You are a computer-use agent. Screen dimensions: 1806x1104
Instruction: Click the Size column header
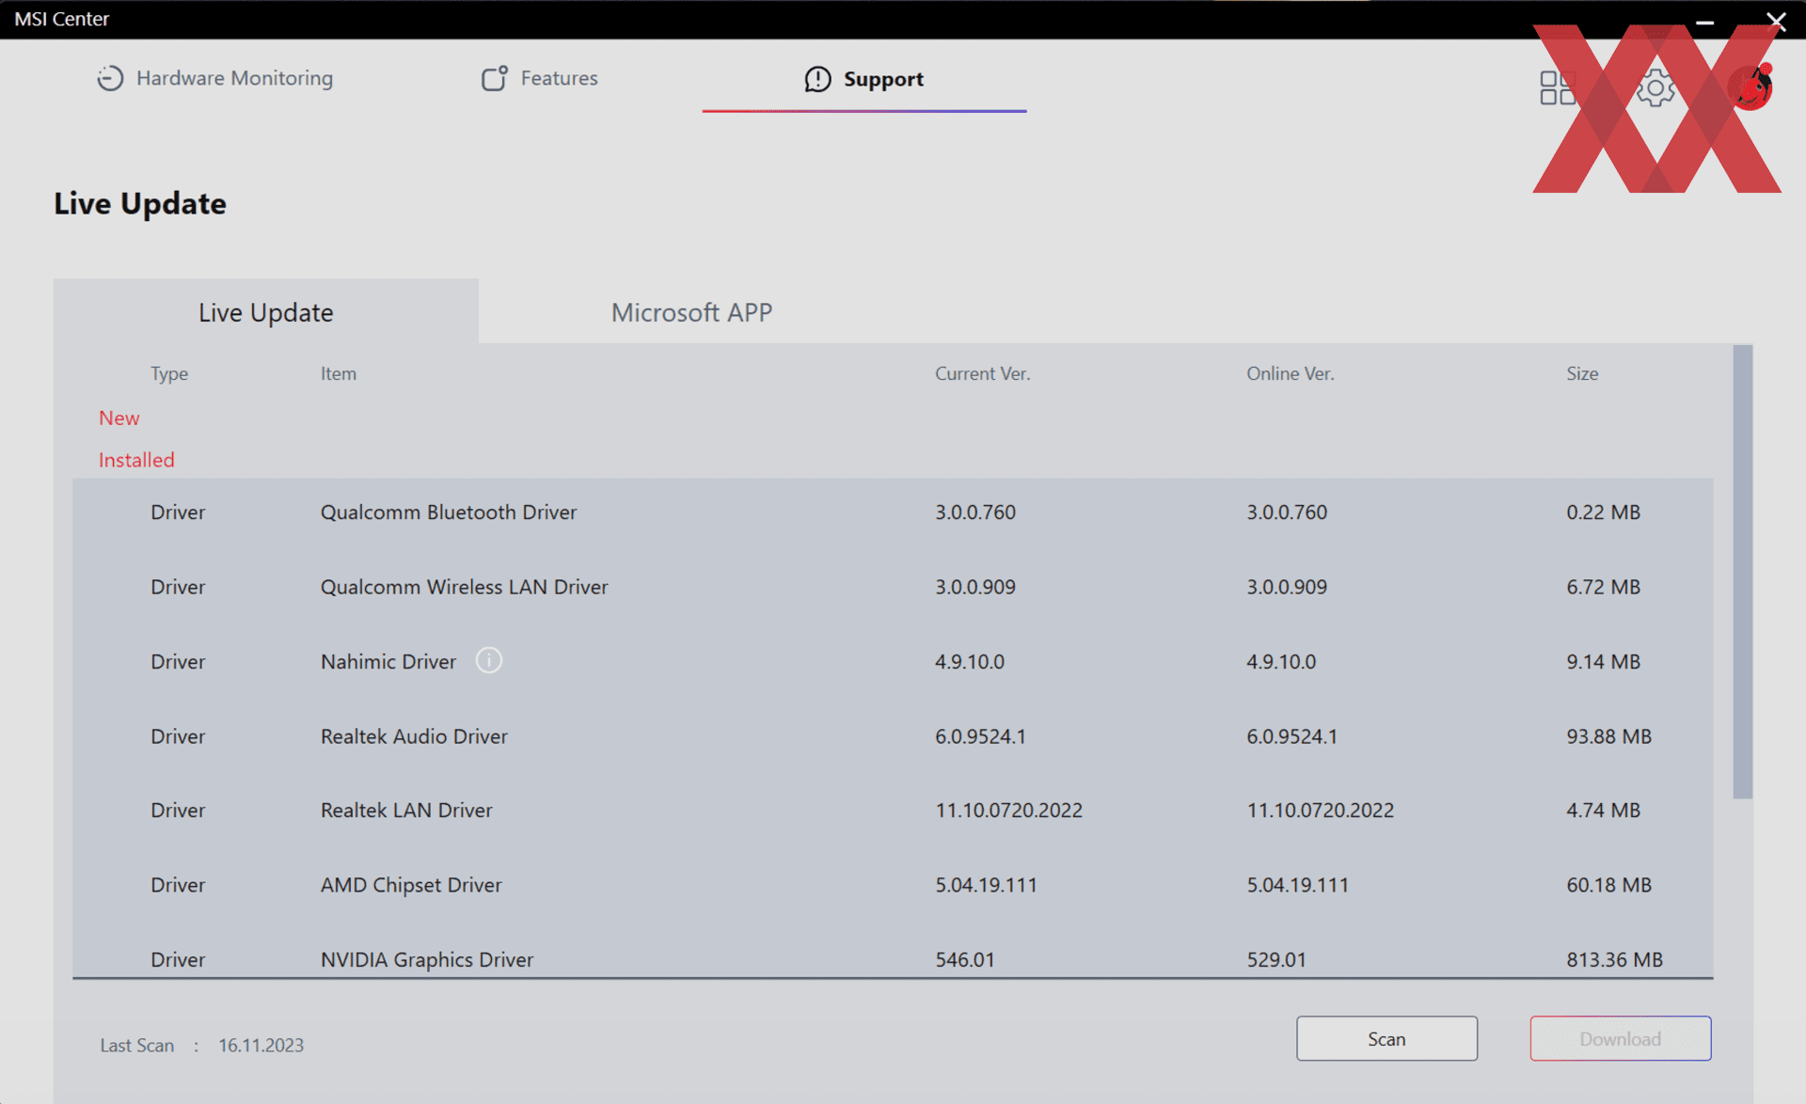pos(1581,373)
